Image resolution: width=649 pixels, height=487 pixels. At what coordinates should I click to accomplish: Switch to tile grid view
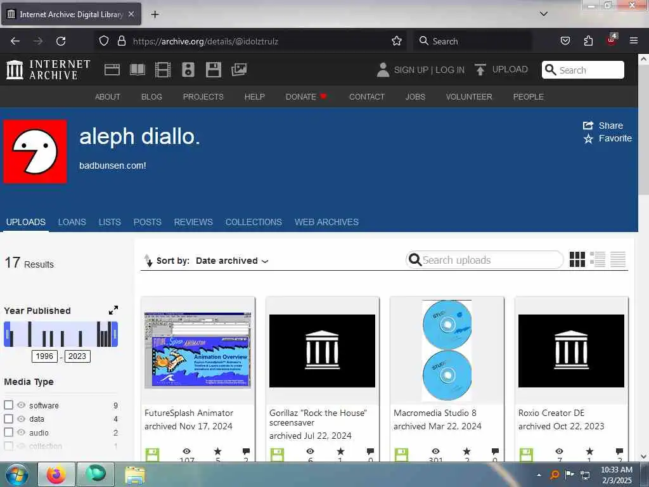(577, 259)
